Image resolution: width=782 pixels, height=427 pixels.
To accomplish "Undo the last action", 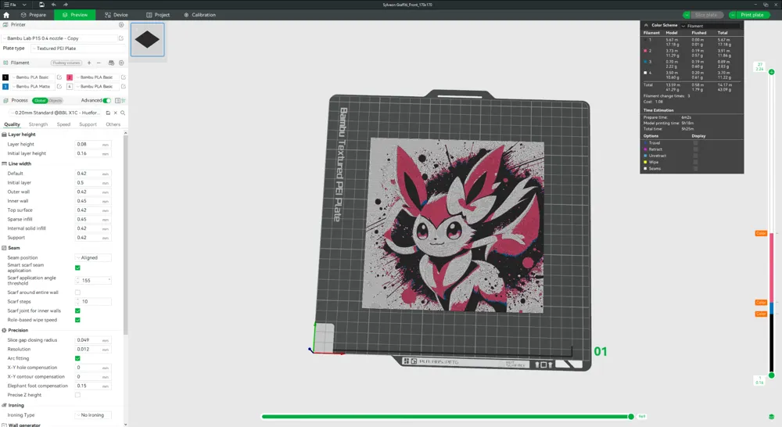I will pyautogui.click(x=54, y=5).
